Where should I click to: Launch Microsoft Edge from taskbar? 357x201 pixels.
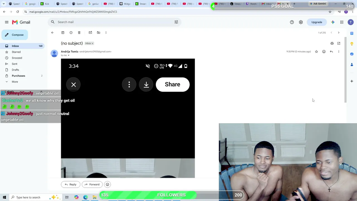click(85, 197)
